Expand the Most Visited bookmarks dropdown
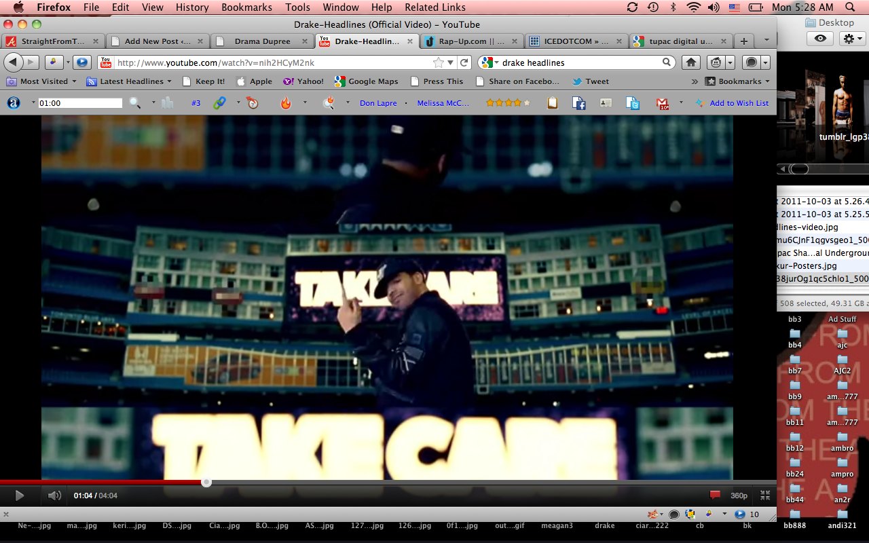 click(44, 81)
